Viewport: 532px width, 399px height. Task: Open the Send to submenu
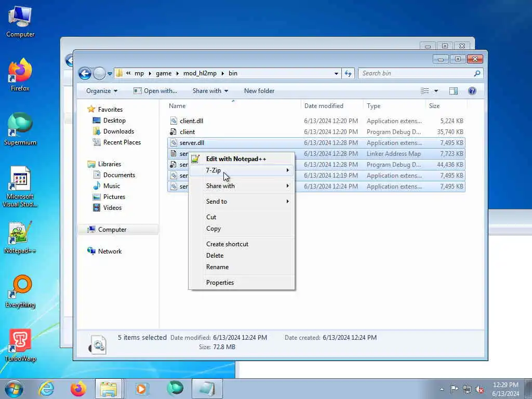(x=242, y=202)
